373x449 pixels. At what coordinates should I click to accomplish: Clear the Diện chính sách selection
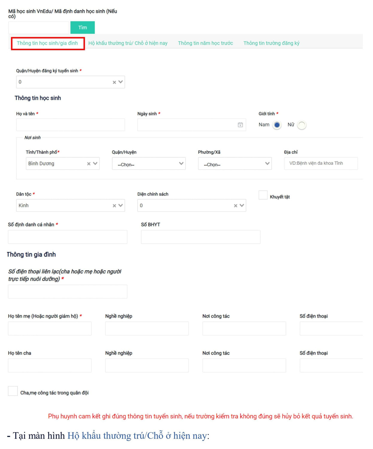point(235,206)
